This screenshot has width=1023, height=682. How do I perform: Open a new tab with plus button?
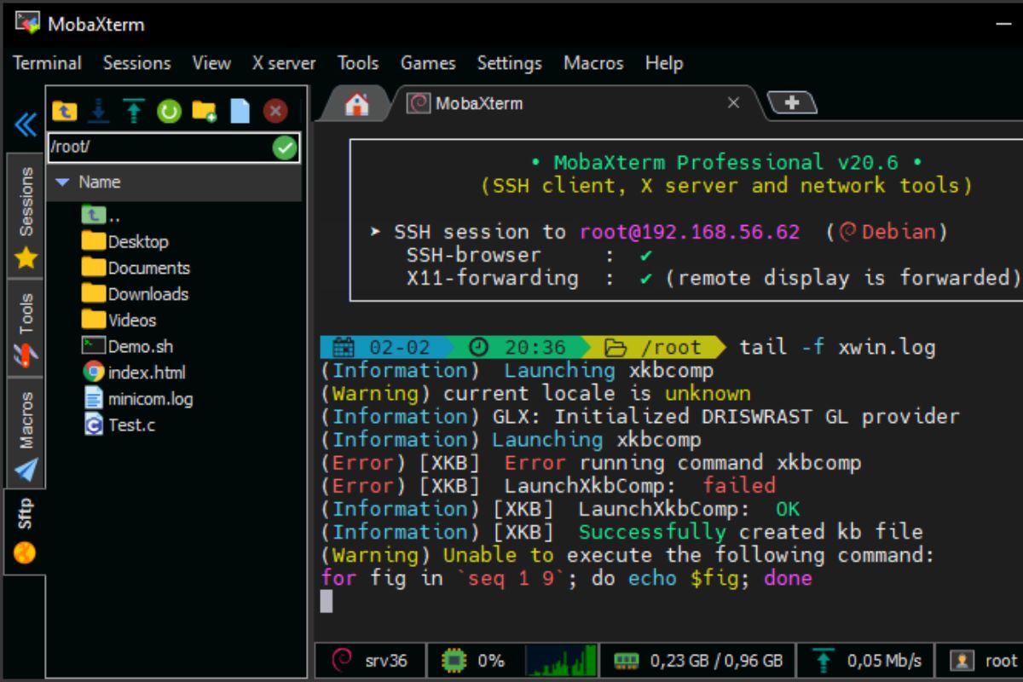[792, 103]
